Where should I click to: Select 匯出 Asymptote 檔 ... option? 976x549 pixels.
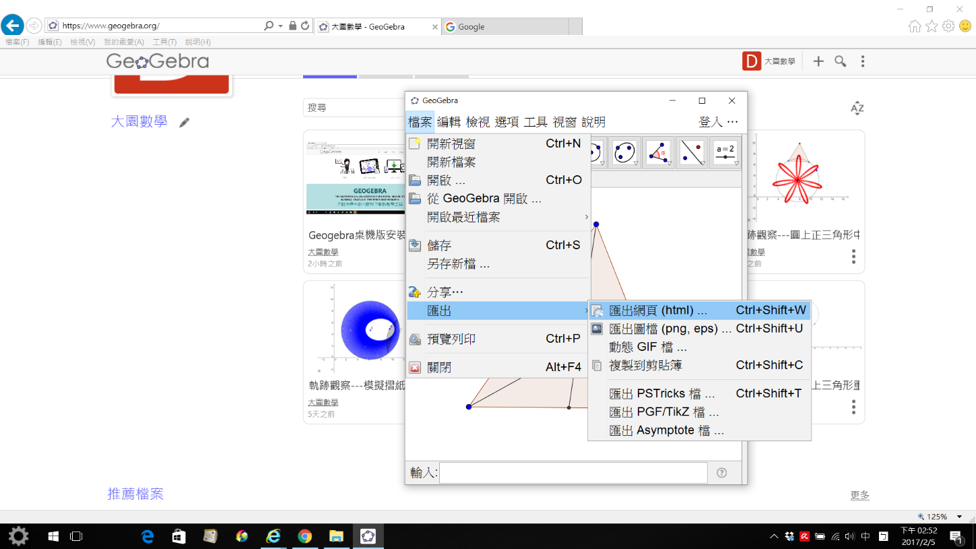pos(699,430)
